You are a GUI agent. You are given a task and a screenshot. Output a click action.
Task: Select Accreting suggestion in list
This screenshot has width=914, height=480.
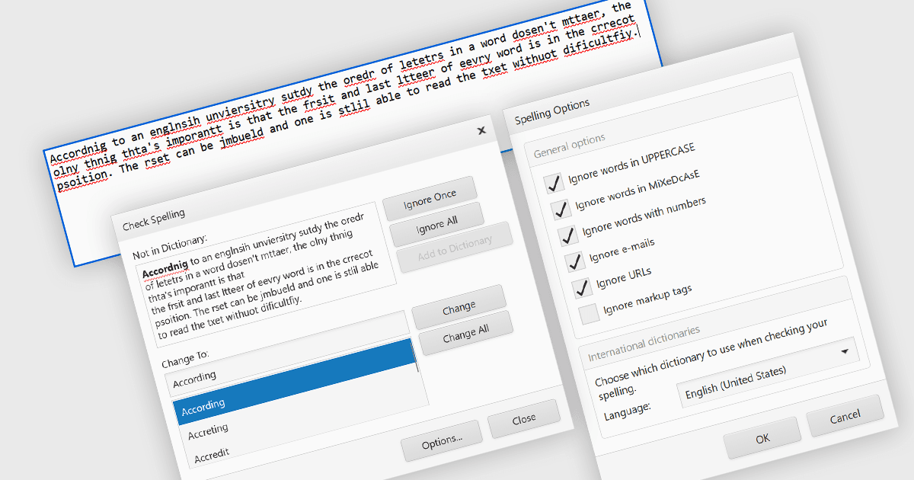click(x=208, y=430)
